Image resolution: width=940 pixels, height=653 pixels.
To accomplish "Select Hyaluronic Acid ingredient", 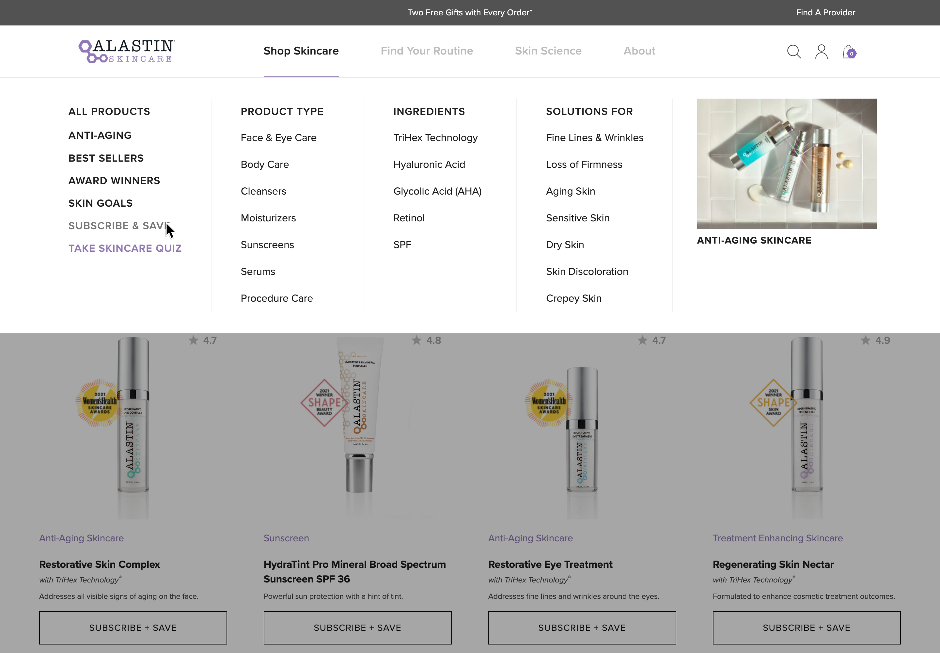I will tap(429, 165).
